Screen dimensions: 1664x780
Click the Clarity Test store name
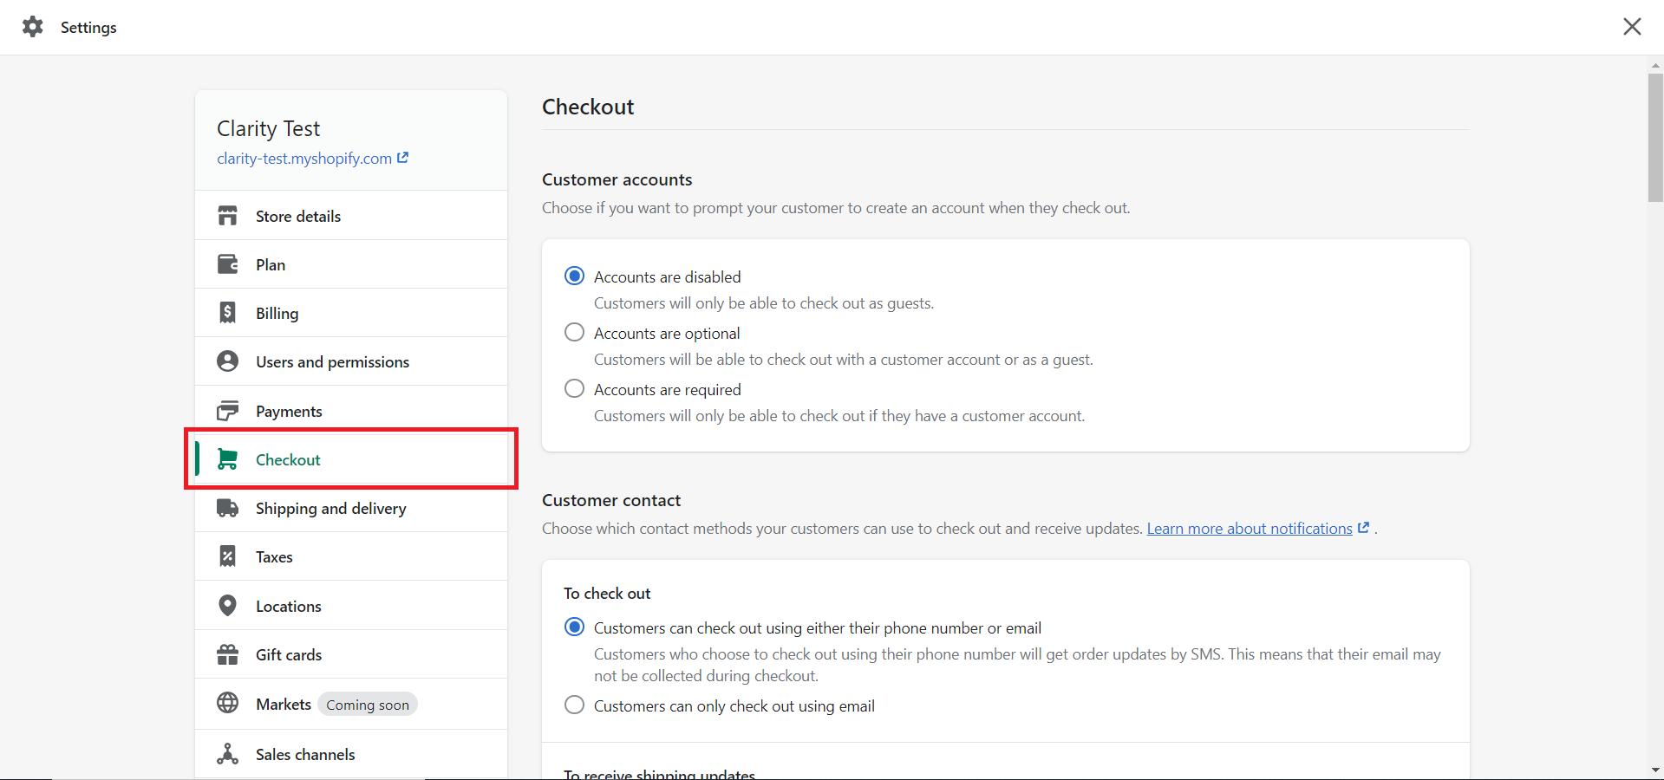click(x=268, y=129)
